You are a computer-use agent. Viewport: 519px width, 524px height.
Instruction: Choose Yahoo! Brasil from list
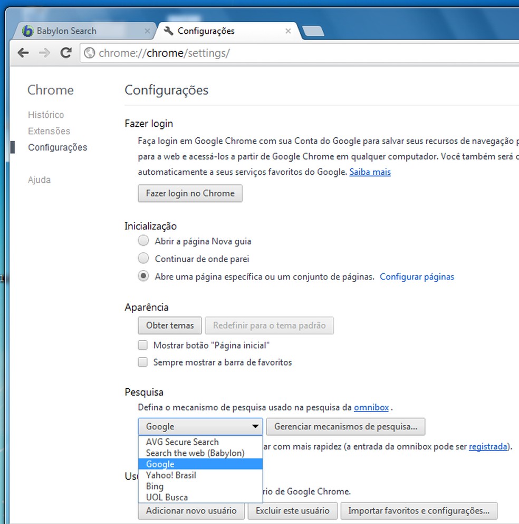pyautogui.click(x=200, y=475)
